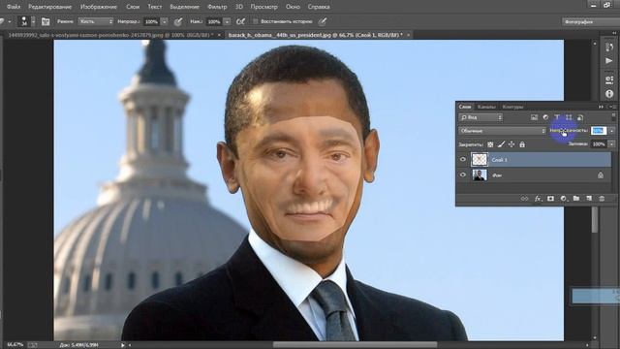Click pressure-for-size icon at options bar end

click(x=323, y=21)
